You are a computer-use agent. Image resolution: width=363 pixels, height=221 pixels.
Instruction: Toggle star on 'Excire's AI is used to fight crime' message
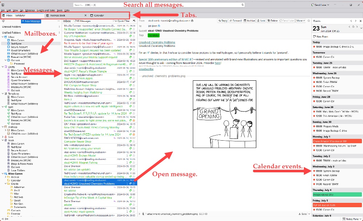click(x=134, y=120)
